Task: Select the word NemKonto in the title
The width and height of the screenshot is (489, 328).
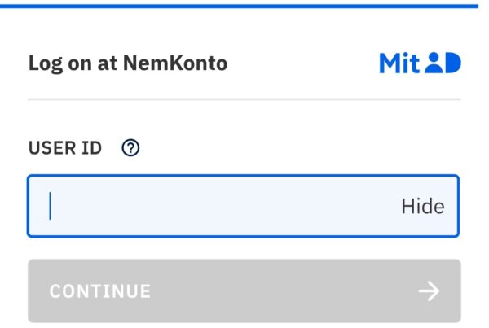Action: pyautogui.click(x=175, y=63)
